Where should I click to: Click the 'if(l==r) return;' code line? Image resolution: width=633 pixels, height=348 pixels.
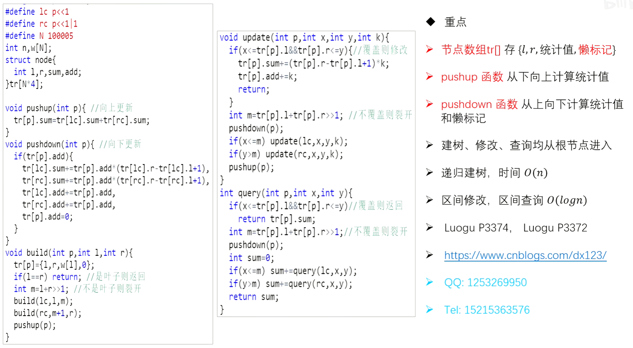[47, 277]
